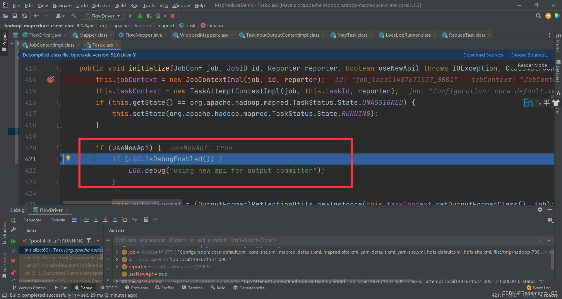Toggle Reader Mode in editor
Screen dimensions: 562x299
tap(532, 65)
